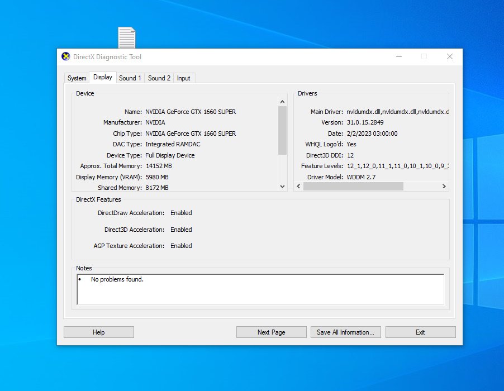This screenshot has width=504, height=391.
Task: Go to the Sound 2 tab
Action: [x=159, y=78]
